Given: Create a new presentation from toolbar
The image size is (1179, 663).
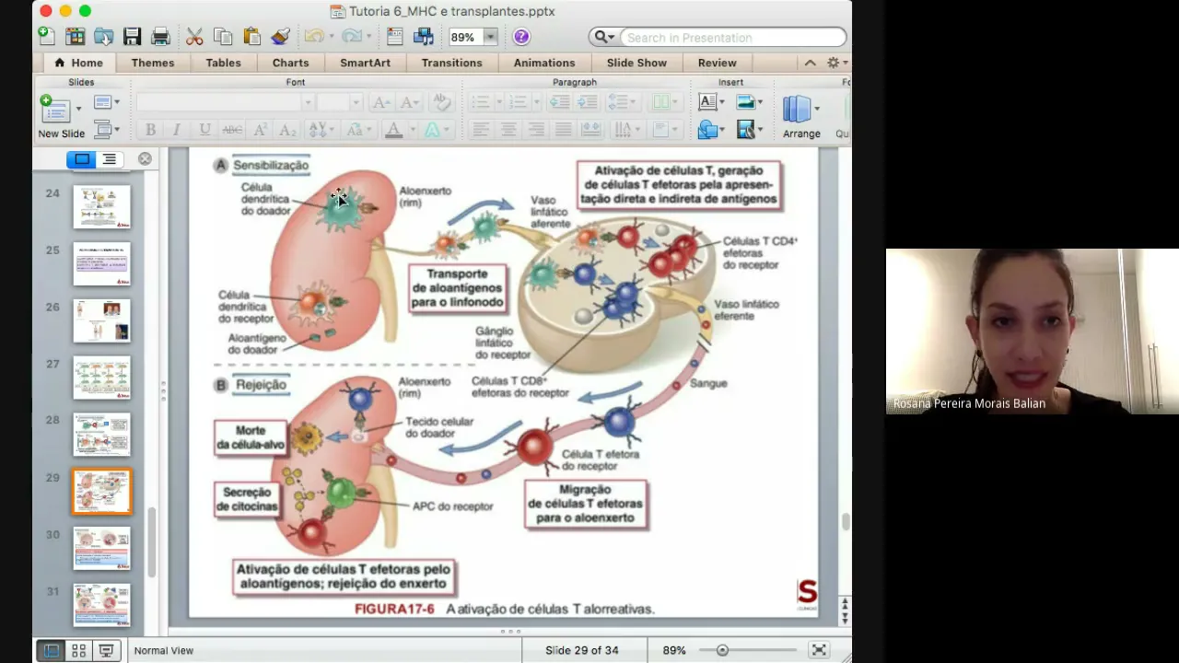Looking at the screenshot, I should point(46,36).
